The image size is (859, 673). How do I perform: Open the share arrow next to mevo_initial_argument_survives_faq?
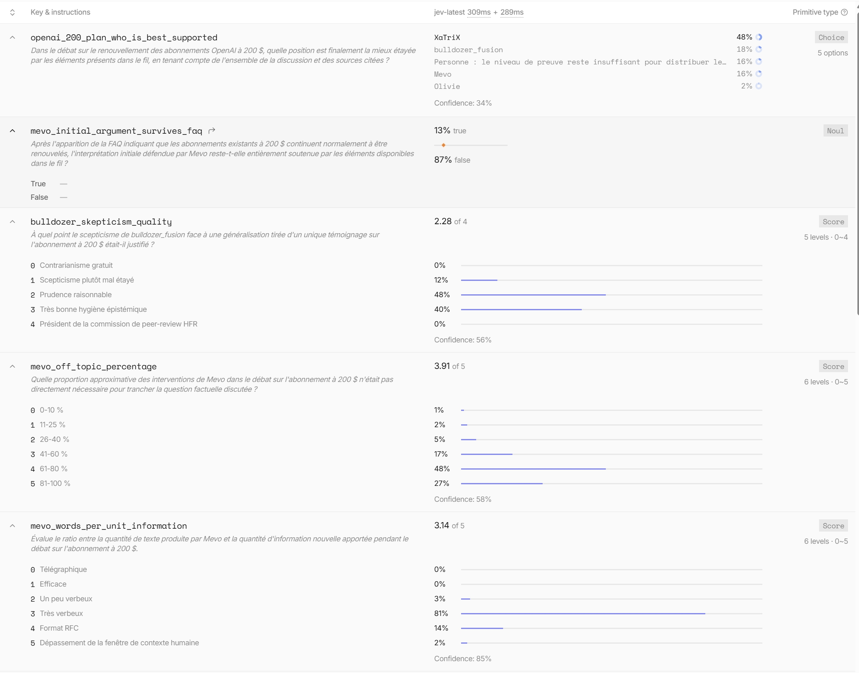point(212,131)
